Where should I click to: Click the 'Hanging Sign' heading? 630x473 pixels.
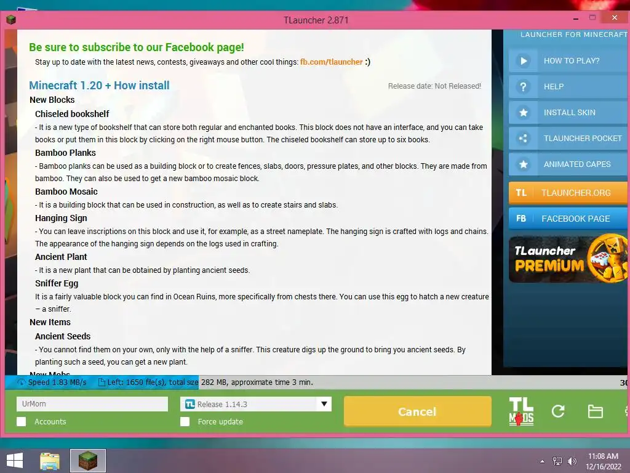tap(61, 218)
